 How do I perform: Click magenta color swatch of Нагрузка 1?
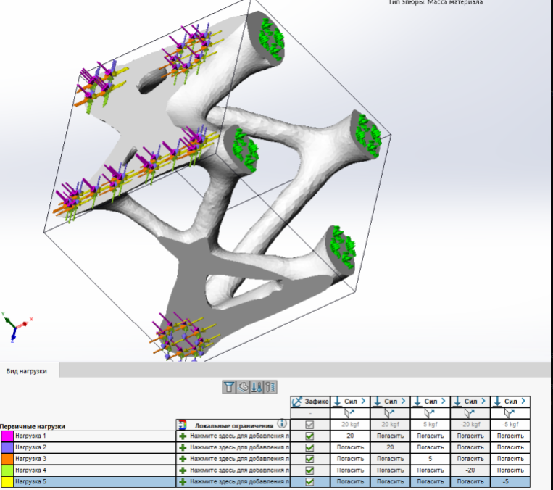pyautogui.click(x=7, y=436)
